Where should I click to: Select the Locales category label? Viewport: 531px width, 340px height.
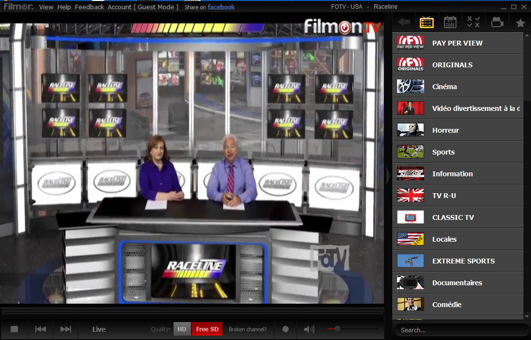pyautogui.click(x=444, y=239)
